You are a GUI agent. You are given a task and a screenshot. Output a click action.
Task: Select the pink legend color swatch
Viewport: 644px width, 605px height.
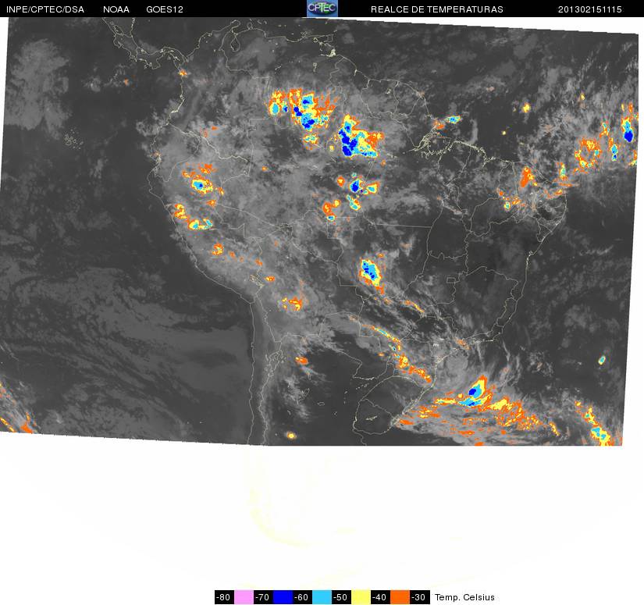click(x=244, y=597)
